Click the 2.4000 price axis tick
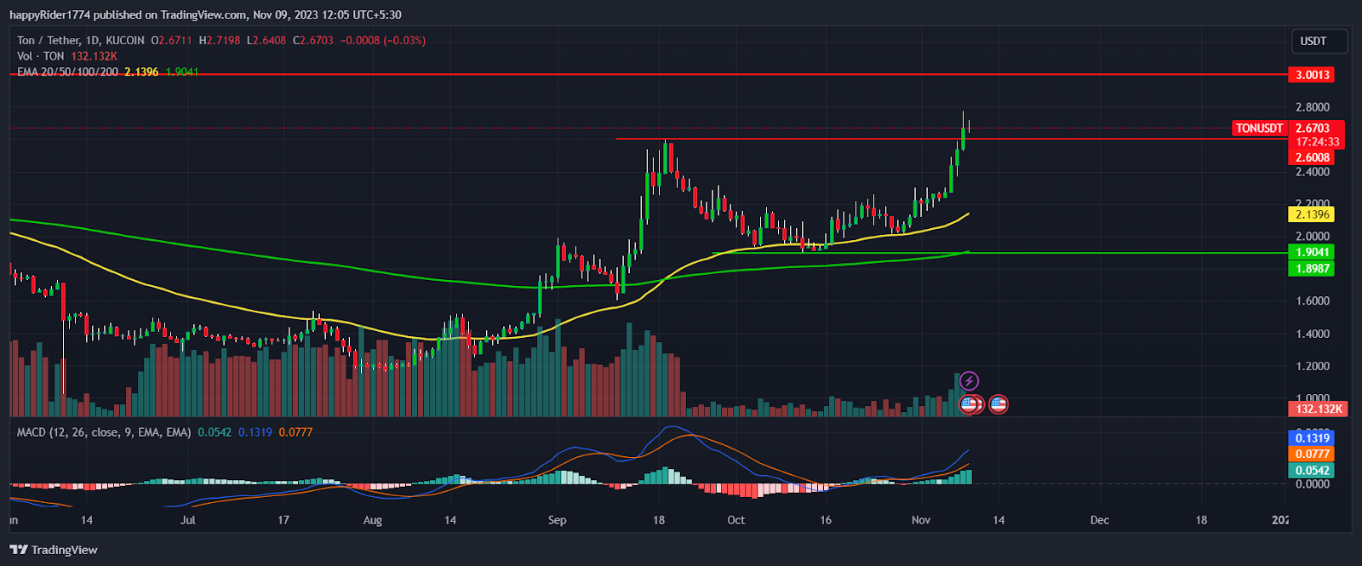 [1312, 172]
